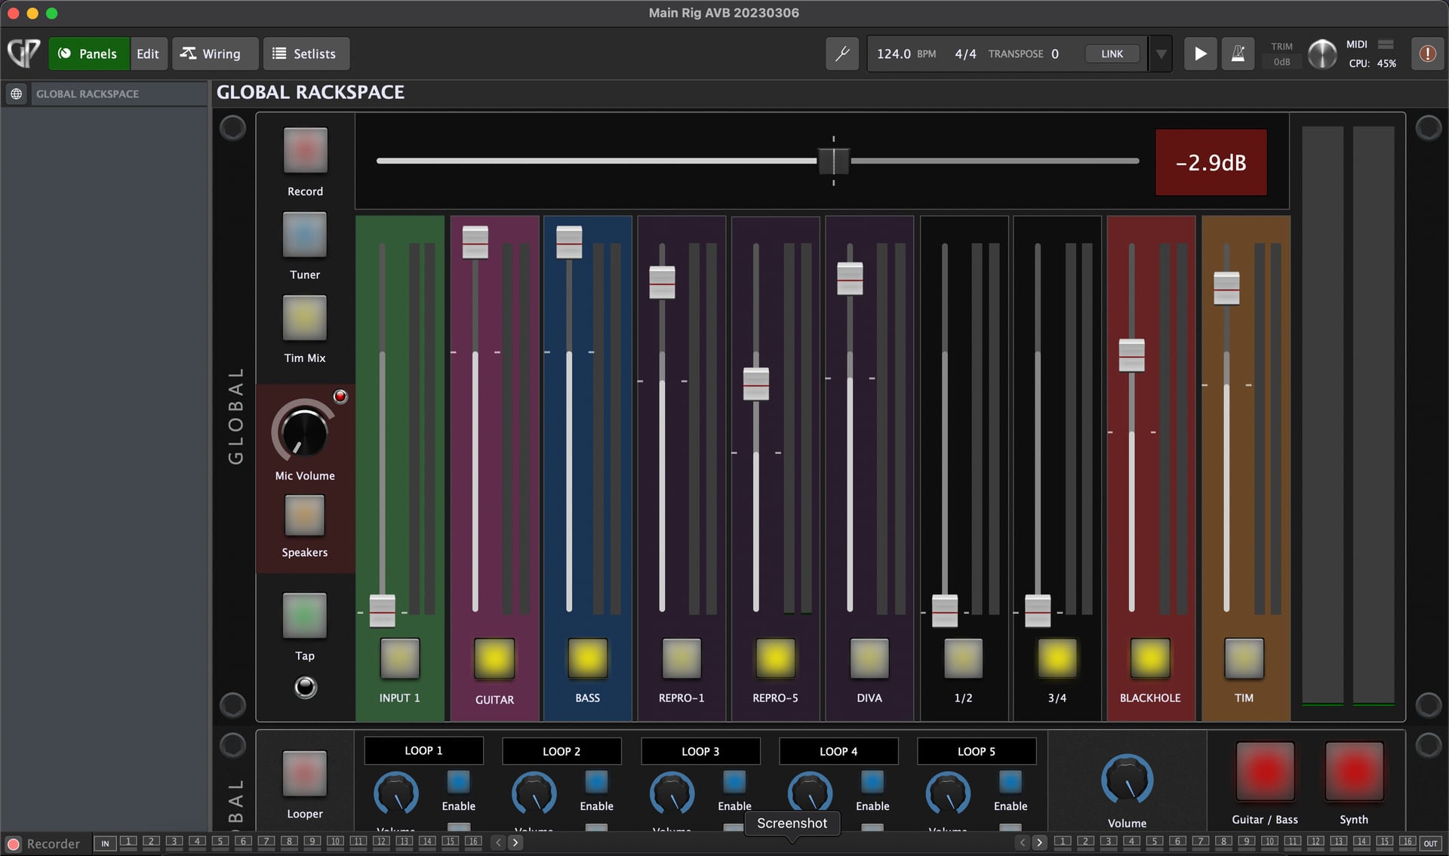This screenshot has width=1449, height=856.
Task: Click the Trim gain knob
Action: [1321, 54]
